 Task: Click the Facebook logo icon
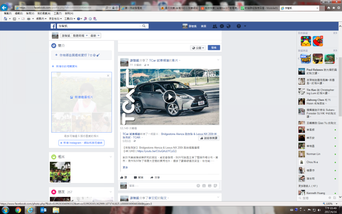(53, 26)
